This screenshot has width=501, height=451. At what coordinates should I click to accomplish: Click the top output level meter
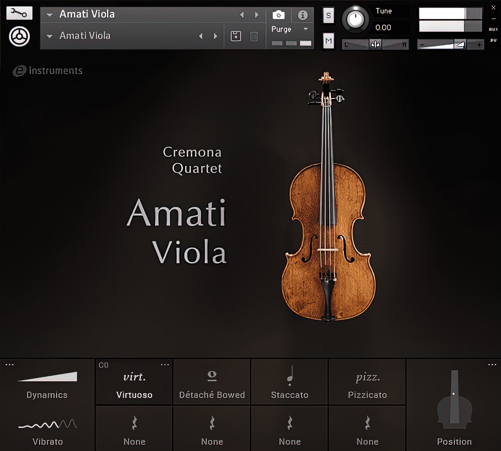pos(450,14)
